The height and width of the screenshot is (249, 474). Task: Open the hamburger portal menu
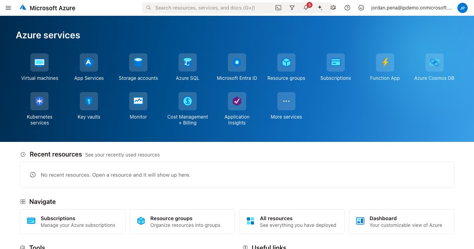[x=8, y=8]
